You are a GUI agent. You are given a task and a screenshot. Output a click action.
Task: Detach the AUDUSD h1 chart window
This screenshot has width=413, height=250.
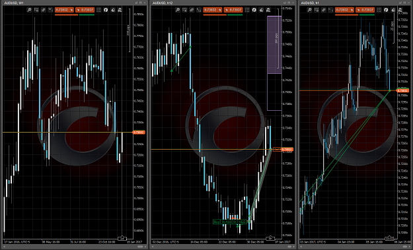point(400,3)
